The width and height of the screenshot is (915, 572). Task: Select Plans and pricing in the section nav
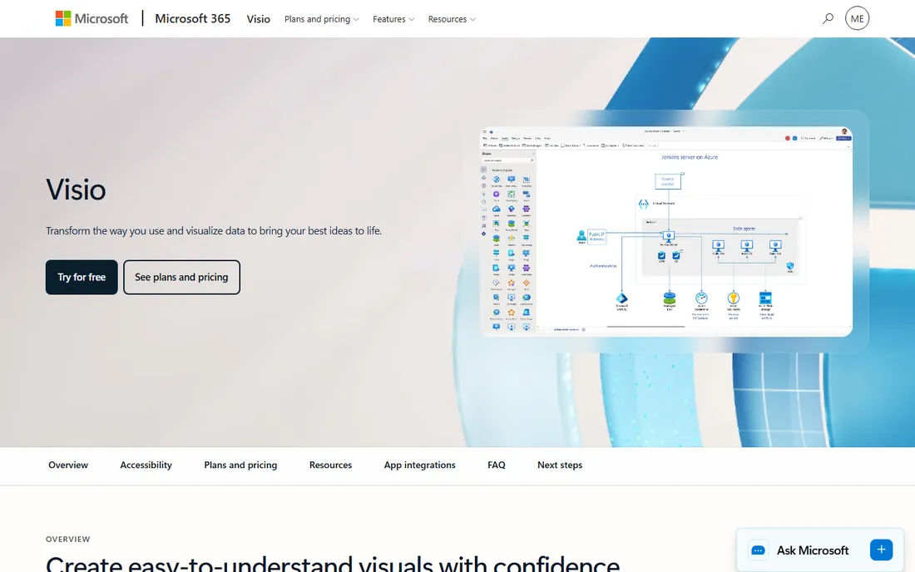pyautogui.click(x=240, y=465)
